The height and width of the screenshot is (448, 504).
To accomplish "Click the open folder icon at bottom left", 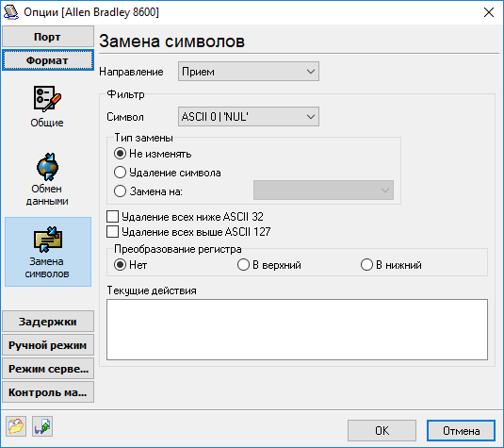I will [16, 426].
